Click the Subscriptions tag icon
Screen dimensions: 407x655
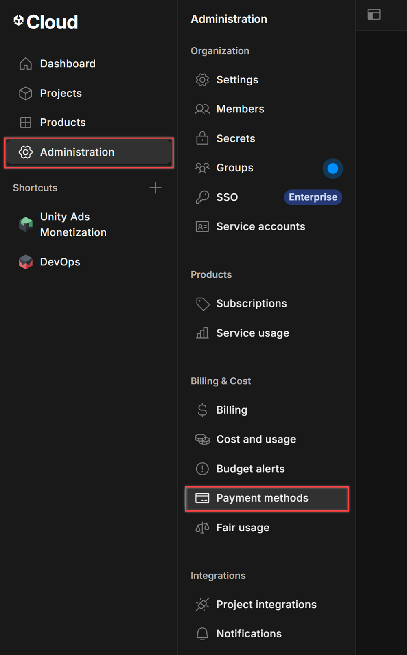pos(202,304)
